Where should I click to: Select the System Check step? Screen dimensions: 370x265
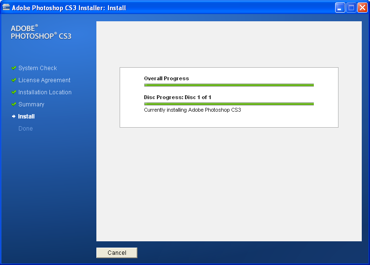tap(37, 68)
